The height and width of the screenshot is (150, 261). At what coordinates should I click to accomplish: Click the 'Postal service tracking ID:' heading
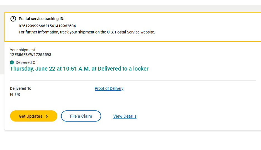click(42, 19)
